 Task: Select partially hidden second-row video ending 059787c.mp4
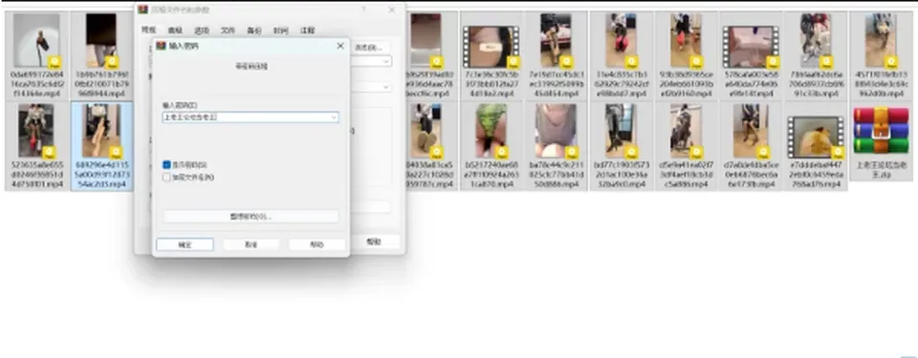[x=426, y=131]
